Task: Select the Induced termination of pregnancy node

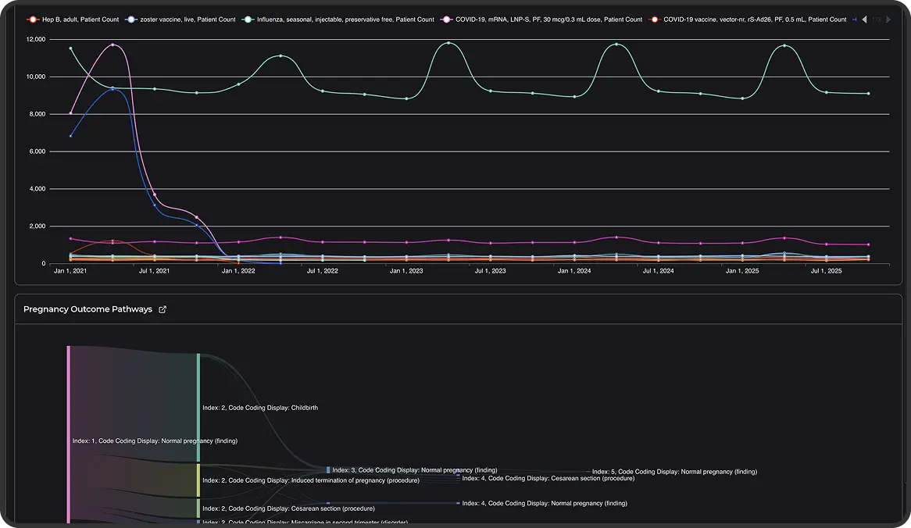Action: [198, 480]
